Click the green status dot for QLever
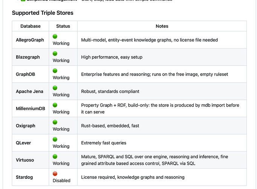The width and height of the screenshot is (257, 189). coord(55,139)
